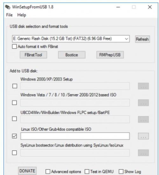Click the Linux ISO path input field

click(75, 136)
